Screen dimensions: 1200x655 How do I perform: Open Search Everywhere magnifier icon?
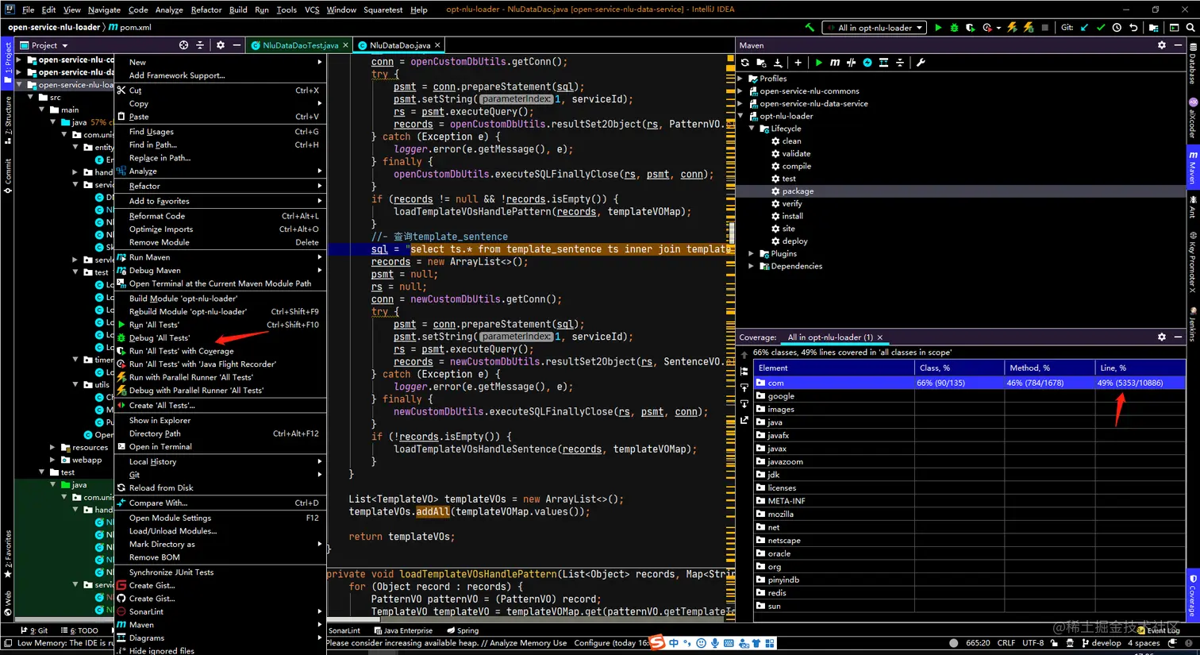pyautogui.click(x=1190, y=28)
